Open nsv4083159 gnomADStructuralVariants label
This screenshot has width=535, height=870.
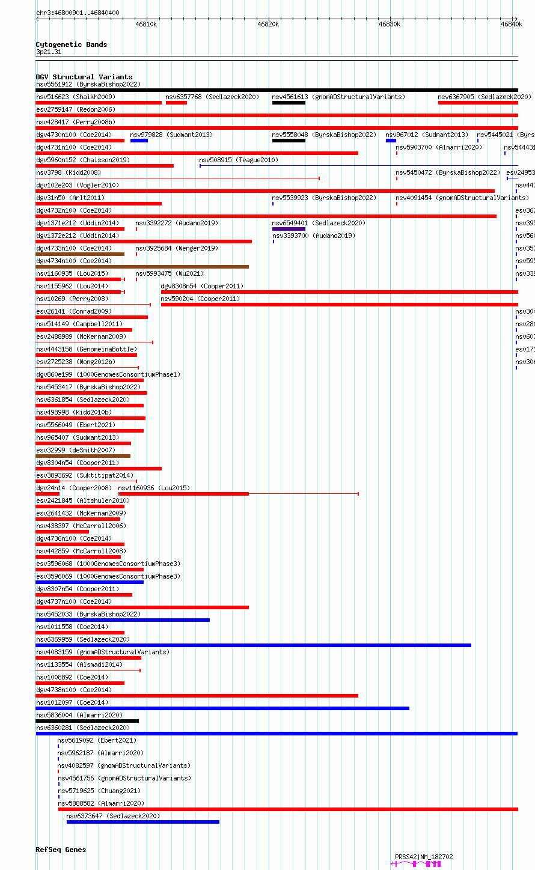(102, 652)
